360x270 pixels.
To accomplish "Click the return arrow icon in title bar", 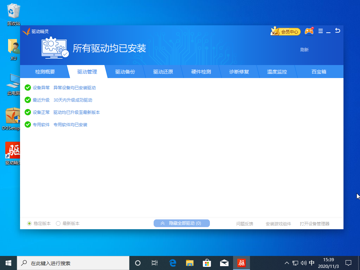I will tap(337, 31).
